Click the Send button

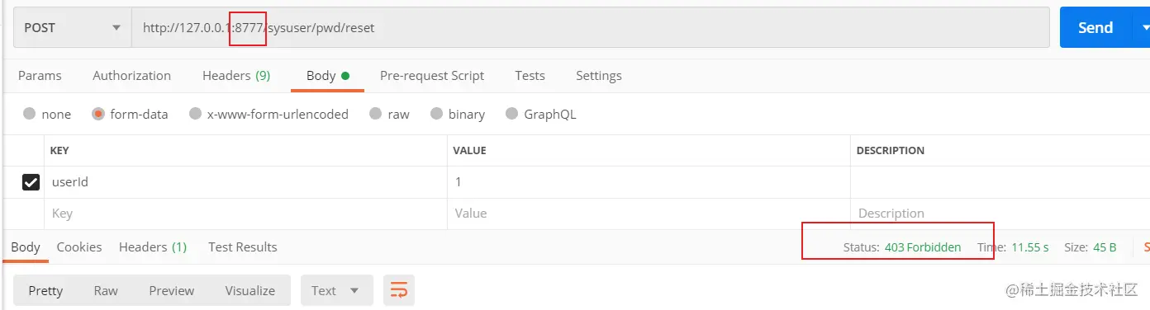tap(1095, 27)
